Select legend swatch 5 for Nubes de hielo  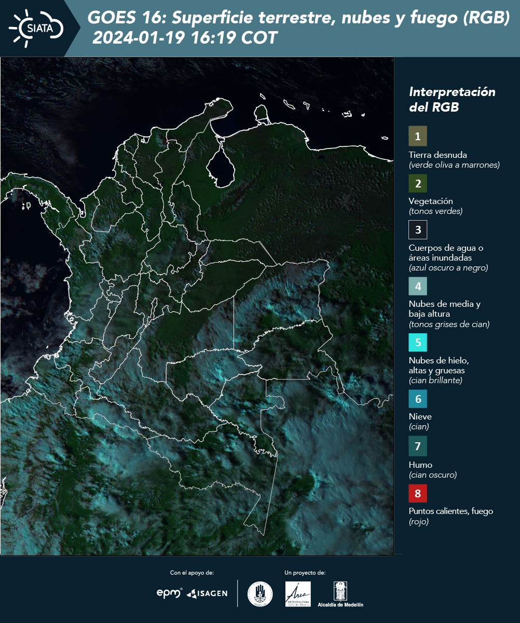[418, 342]
